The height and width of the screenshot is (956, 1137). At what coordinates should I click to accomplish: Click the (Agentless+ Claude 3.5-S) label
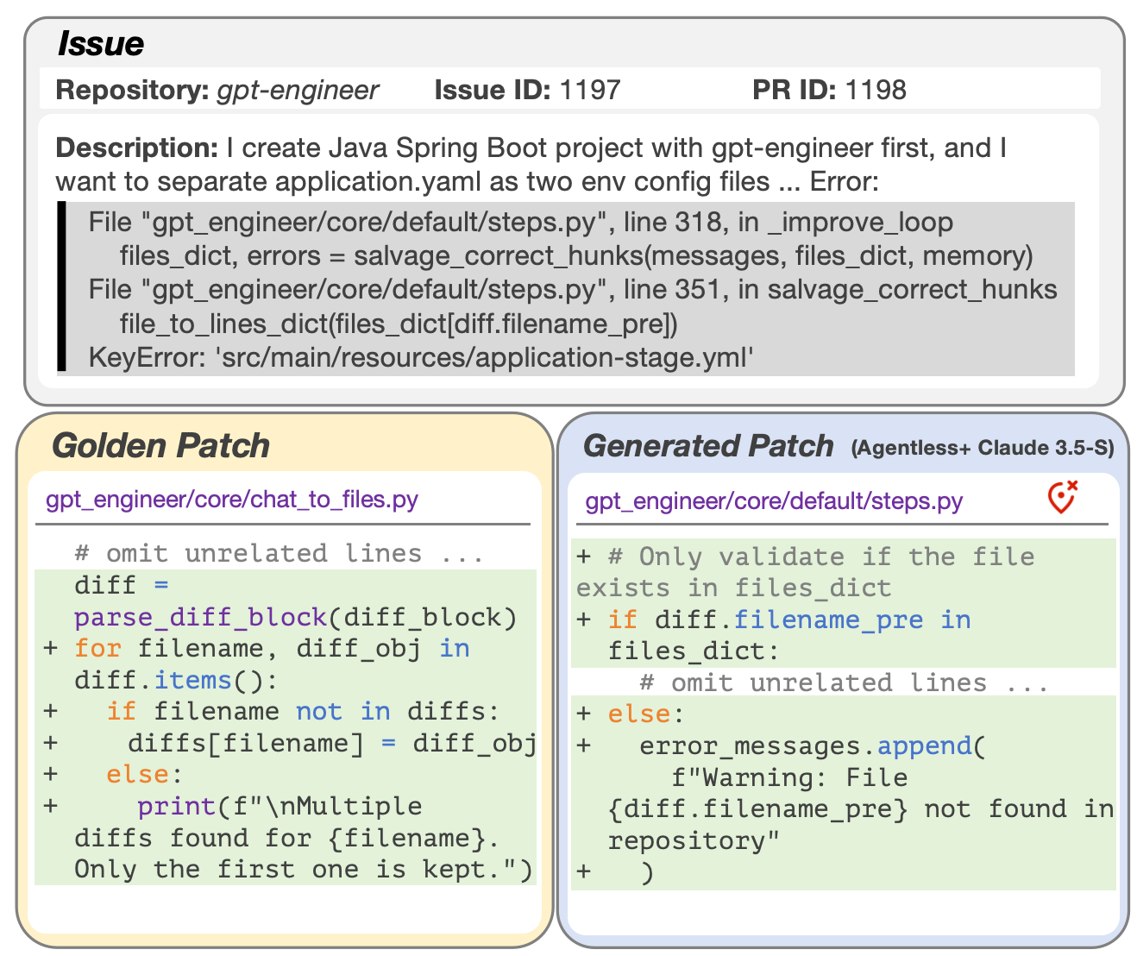[983, 449]
